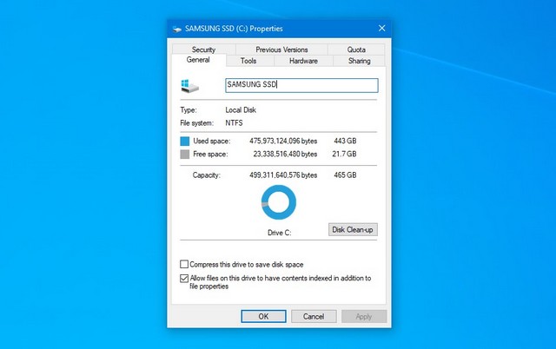The image size is (556, 349).
Task: Click the Windows drive icon beside name field
Action: [x=189, y=86]
